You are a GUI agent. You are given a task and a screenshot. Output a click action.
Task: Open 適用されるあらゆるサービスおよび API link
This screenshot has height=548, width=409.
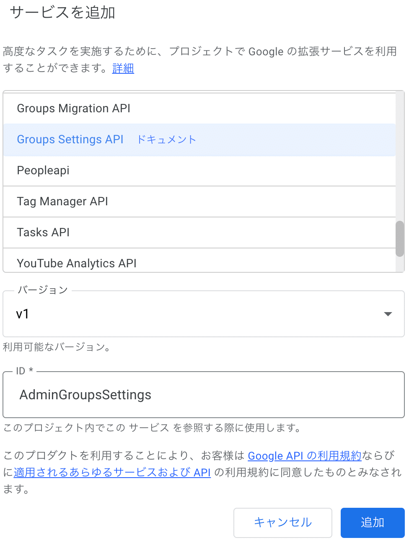pyautogui.click(x=112, y=473)
